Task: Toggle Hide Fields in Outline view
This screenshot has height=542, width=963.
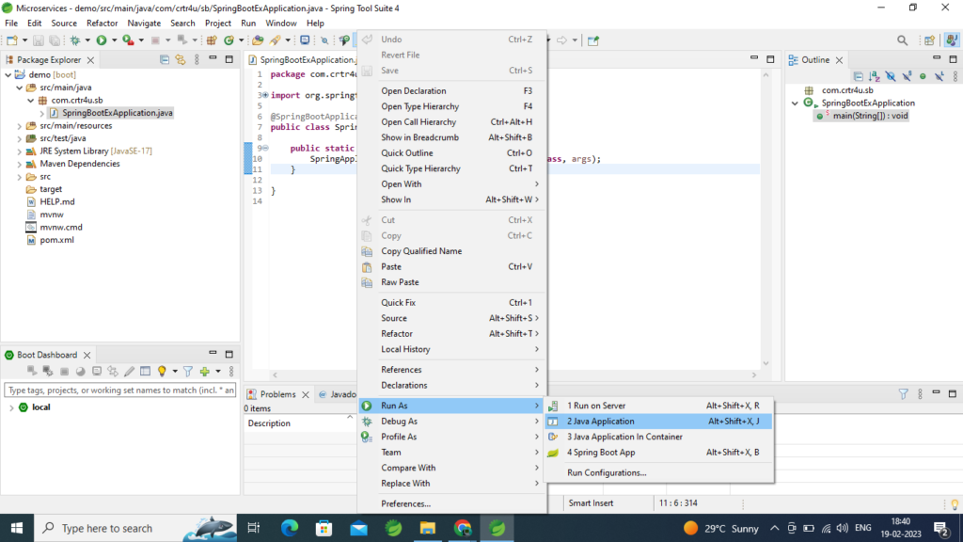Action: (x=891, y=76)
